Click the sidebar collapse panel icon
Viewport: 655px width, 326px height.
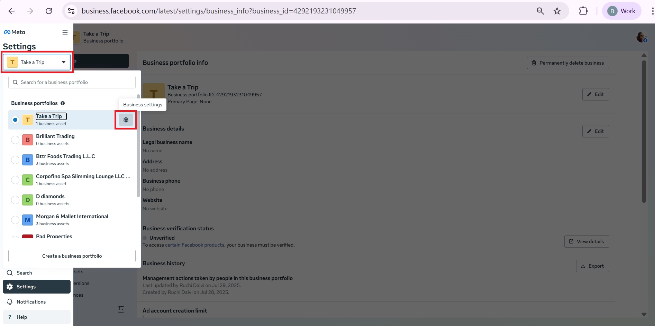[x=121, y=309]
